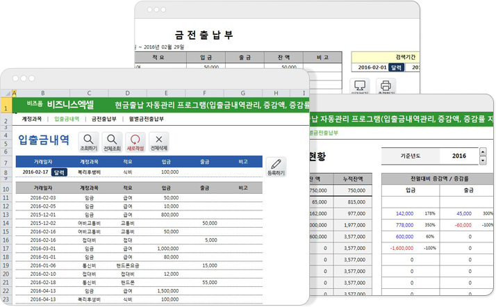Select column H header
496x307 pixels.
(276, 93)
